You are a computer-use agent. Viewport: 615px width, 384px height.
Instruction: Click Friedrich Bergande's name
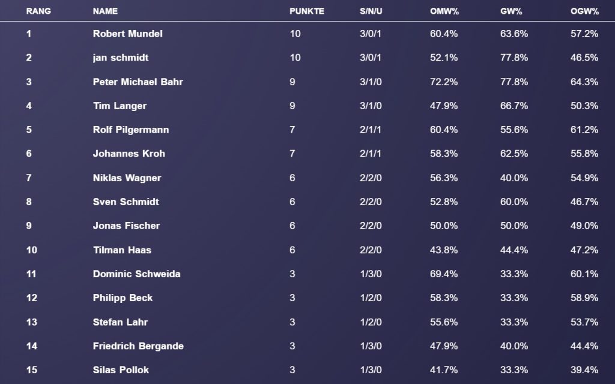(x=138, y=346)
